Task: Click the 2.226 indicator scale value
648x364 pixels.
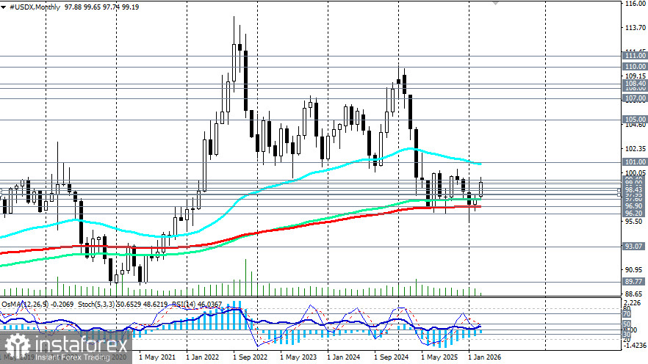Action: coord(634,303)
